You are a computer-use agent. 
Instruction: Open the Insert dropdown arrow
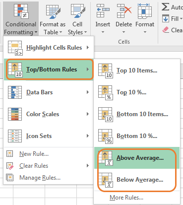click(103, 32)
